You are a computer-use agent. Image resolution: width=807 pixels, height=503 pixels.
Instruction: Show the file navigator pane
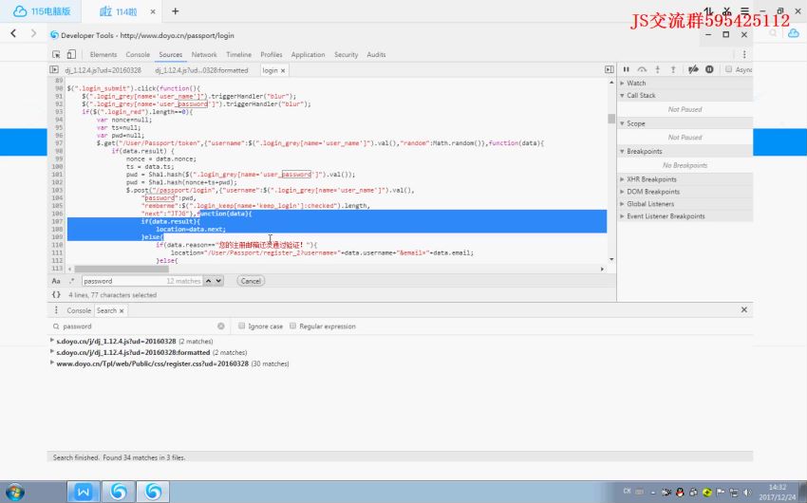click(x=54, y=70)
